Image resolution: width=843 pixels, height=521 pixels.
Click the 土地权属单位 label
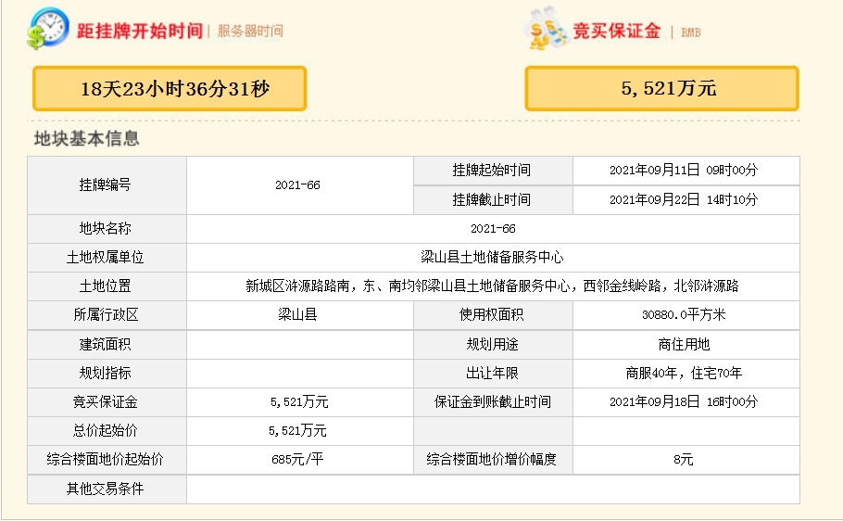106,258
